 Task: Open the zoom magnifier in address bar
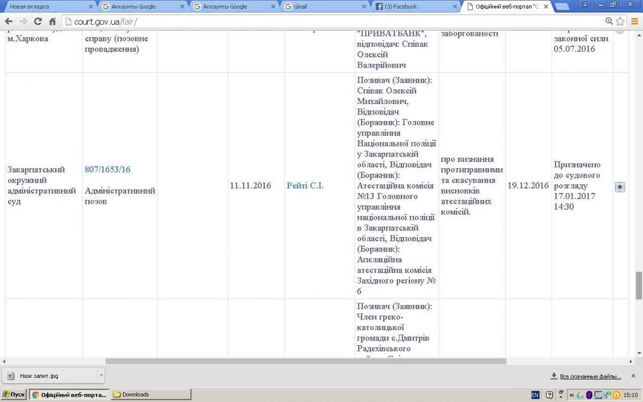609,21
